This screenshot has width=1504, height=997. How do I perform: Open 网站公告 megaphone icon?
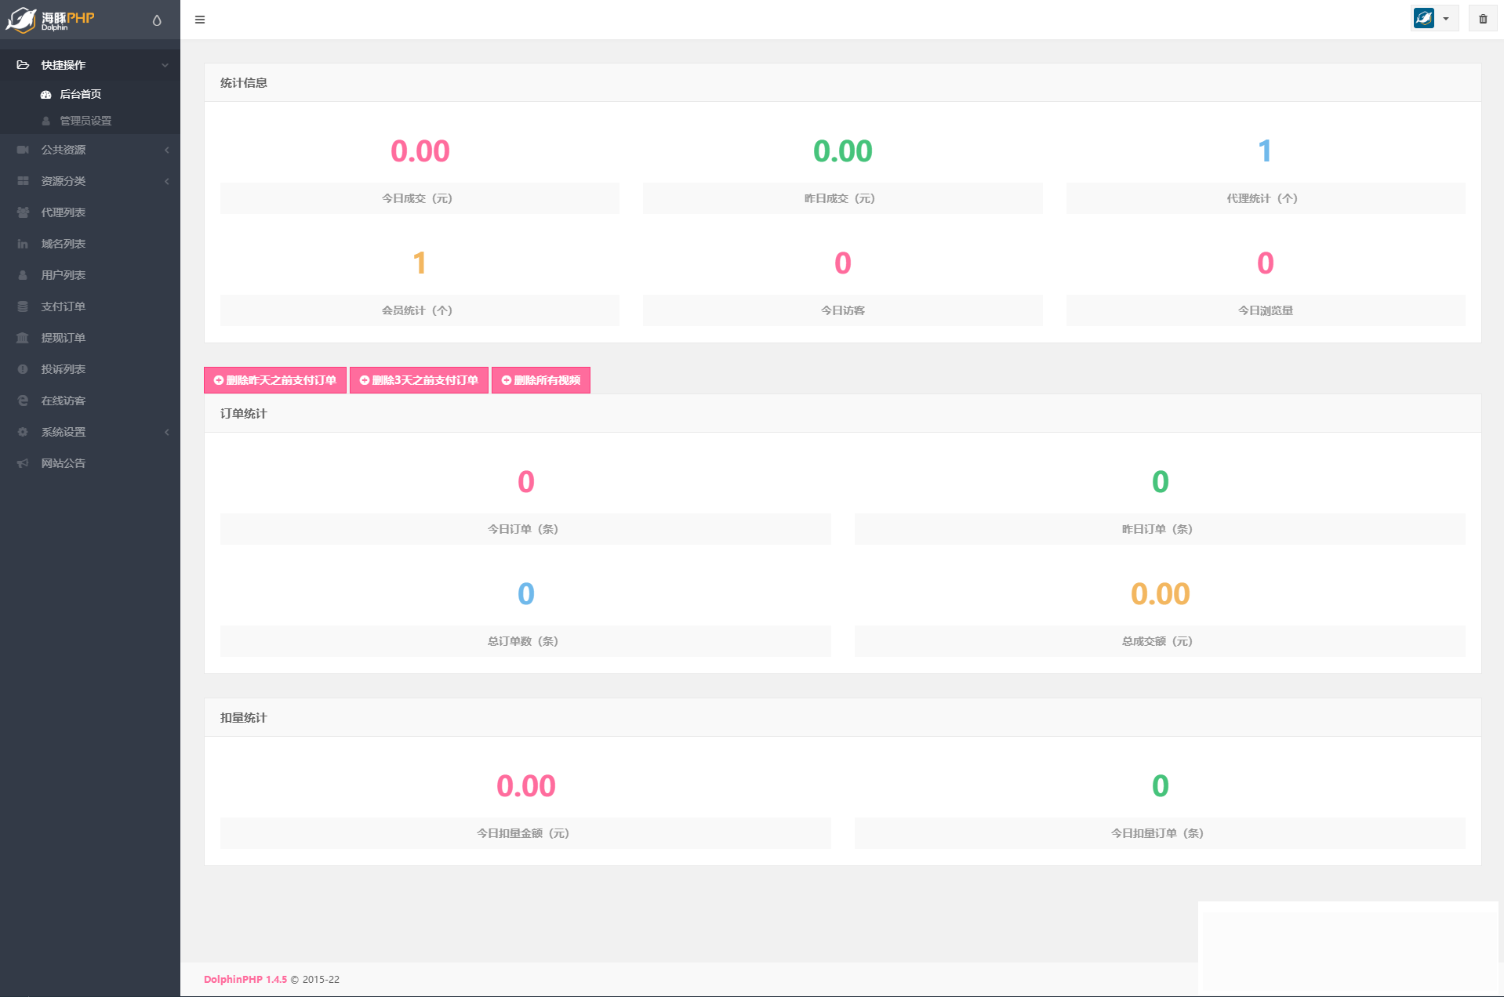pyautogui.click(x=23, y=463)
